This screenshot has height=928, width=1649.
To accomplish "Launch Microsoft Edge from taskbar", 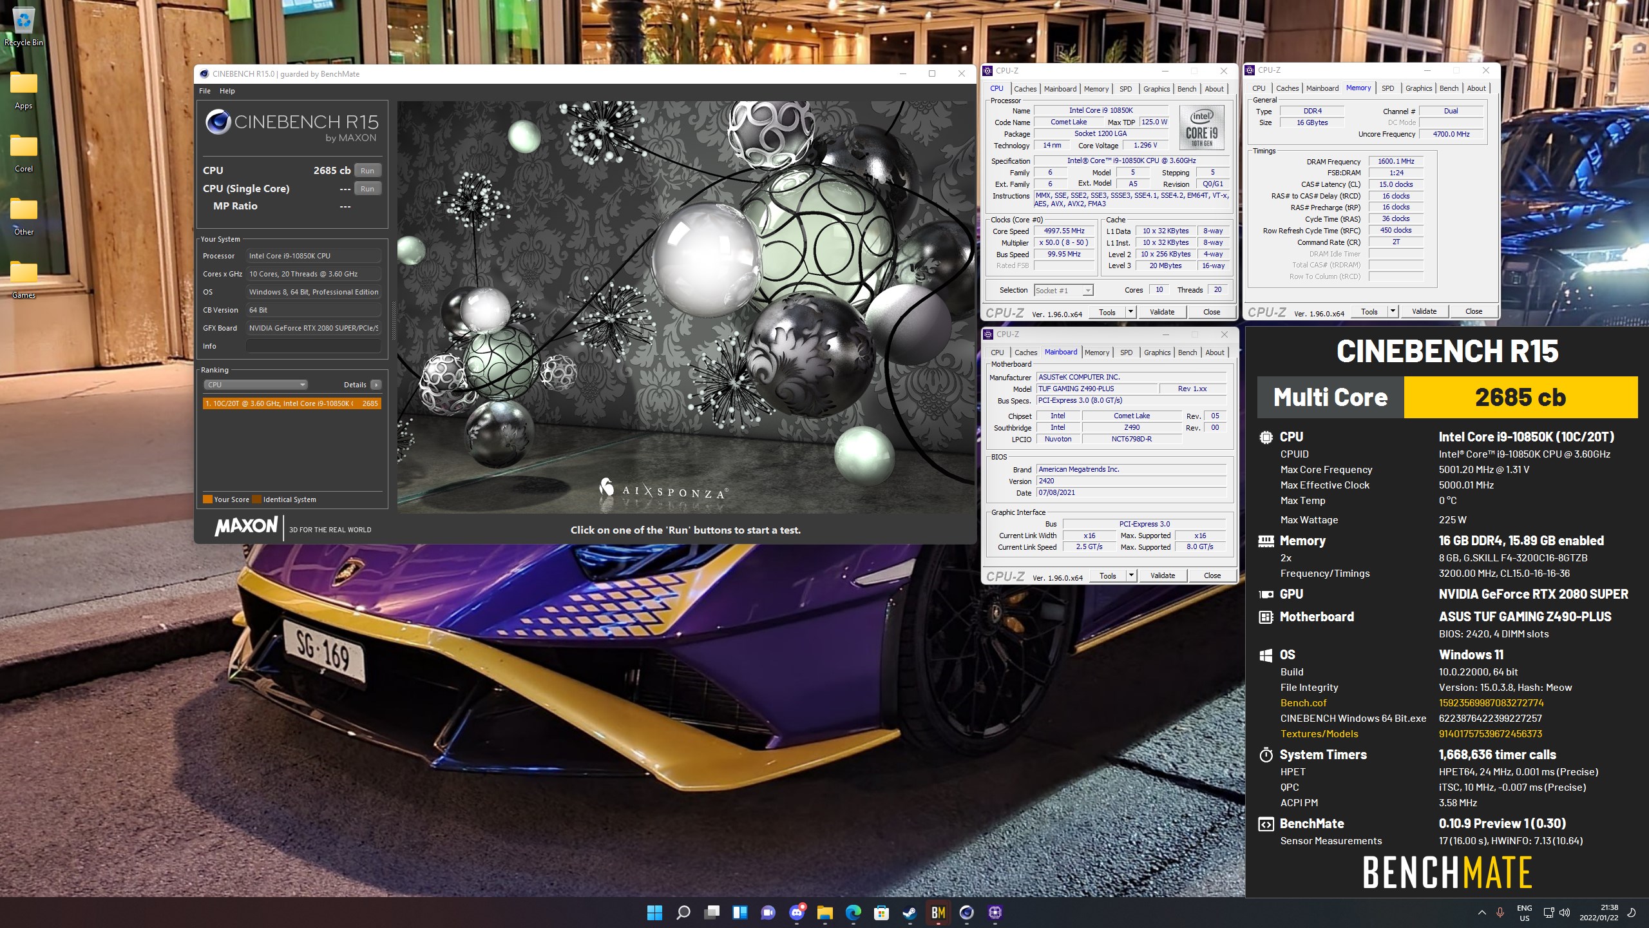I will point(853,913).
